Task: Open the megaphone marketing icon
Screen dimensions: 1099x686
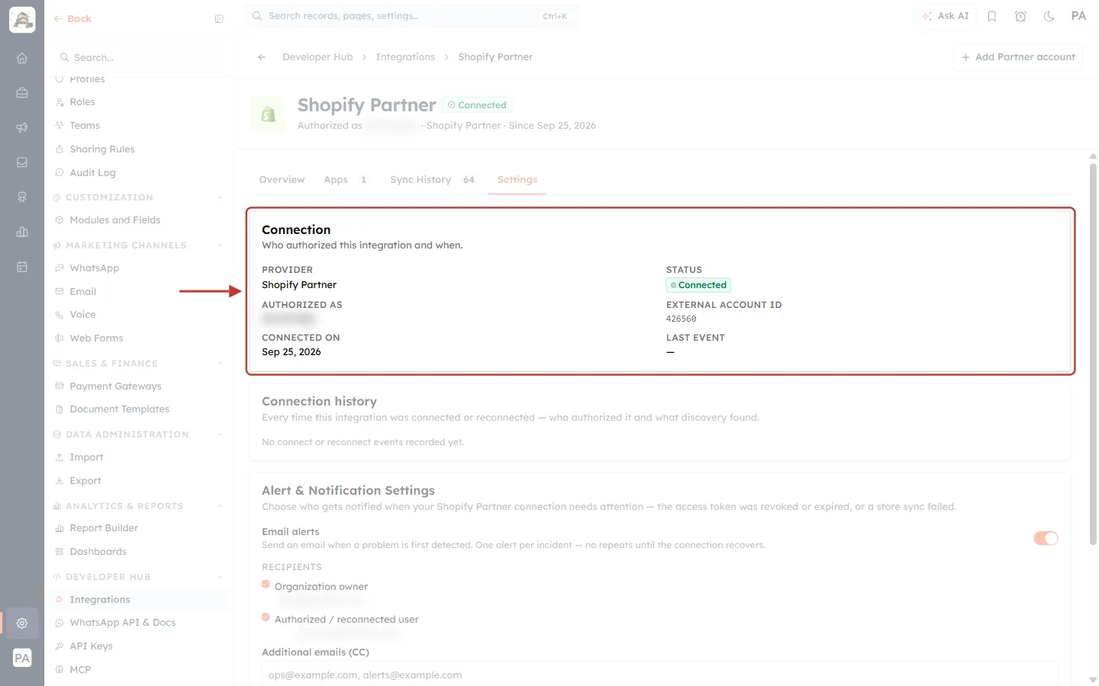Action: click(x=22, y=127)
